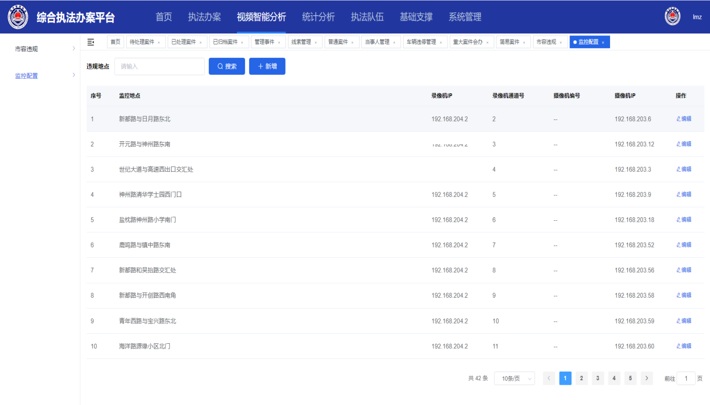The height and width of the screenshot is (405, 710).
Task: Click the previous page left chevron
Action: click(549, 378)
